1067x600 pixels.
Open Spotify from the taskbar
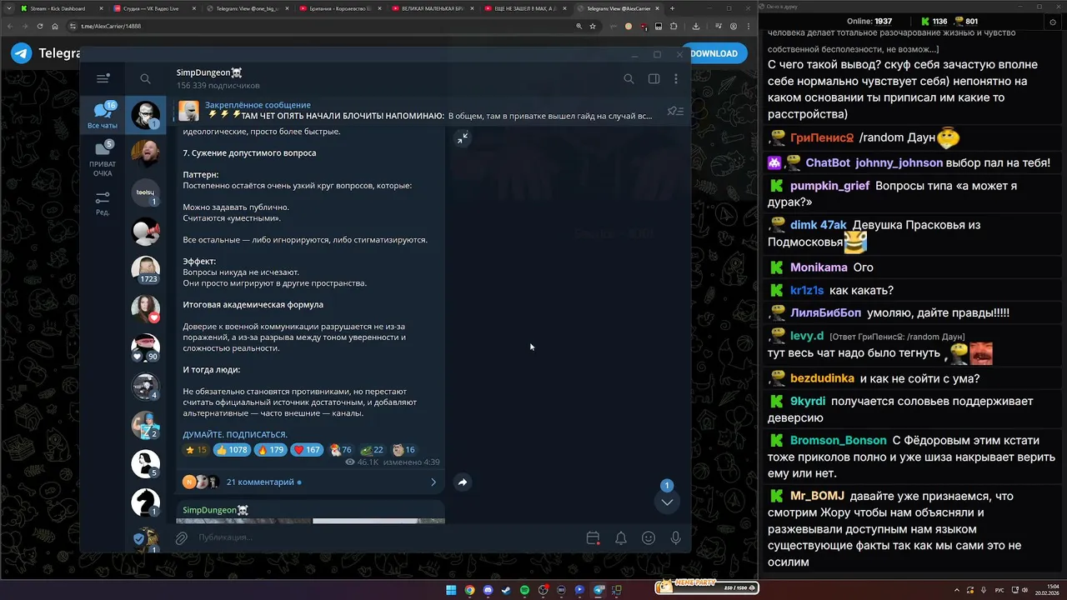coord(524,590)
